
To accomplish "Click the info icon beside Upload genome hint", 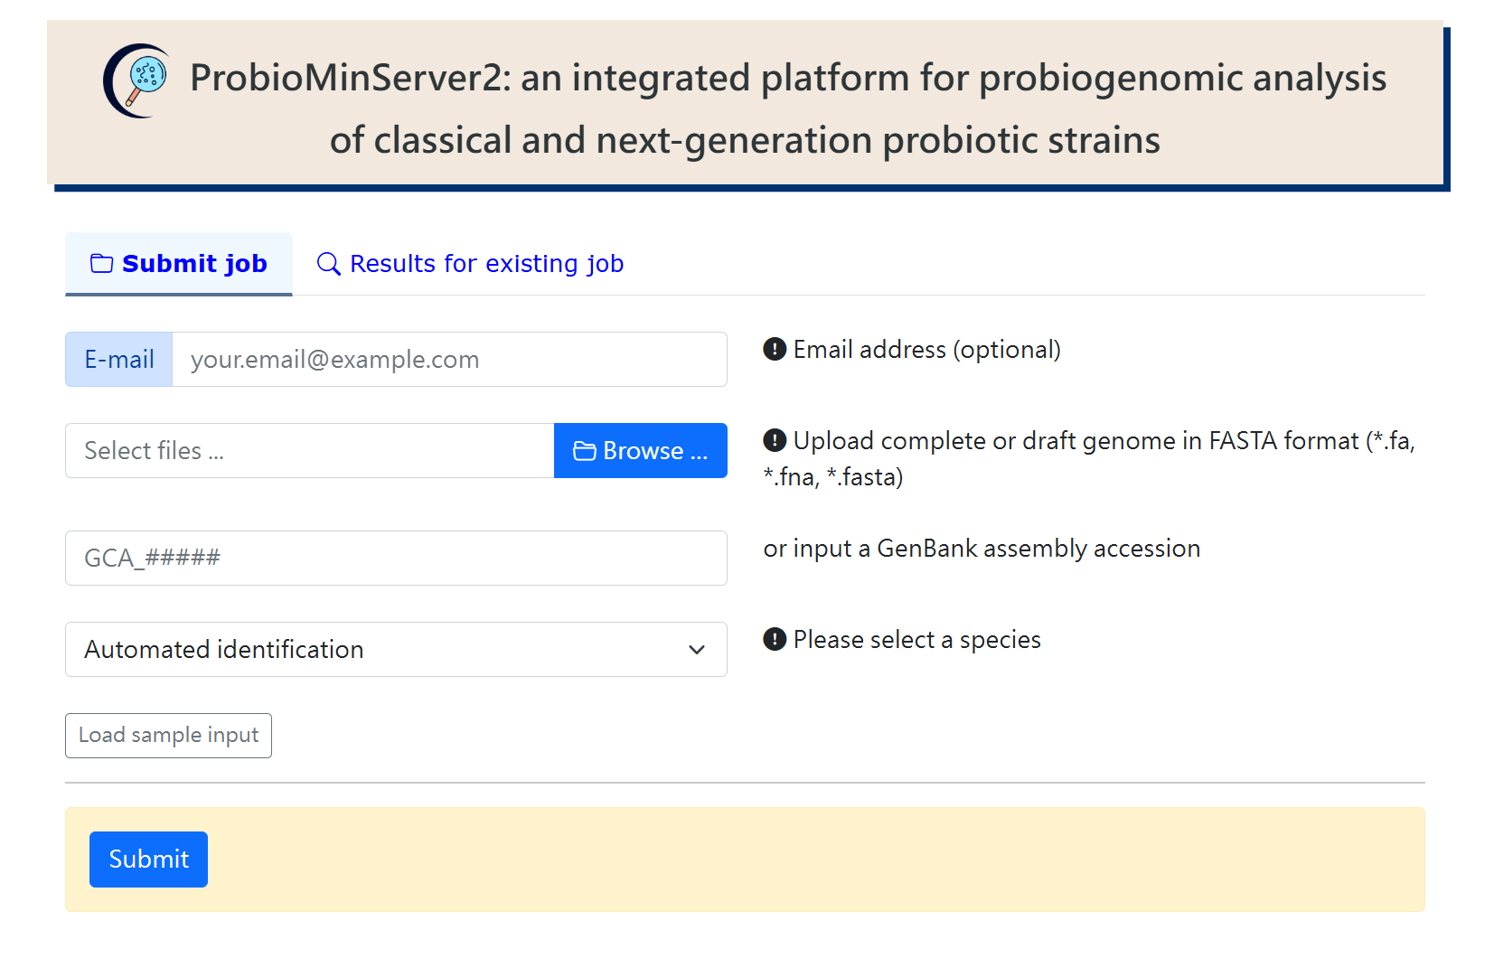I will [x=775, y=441].
